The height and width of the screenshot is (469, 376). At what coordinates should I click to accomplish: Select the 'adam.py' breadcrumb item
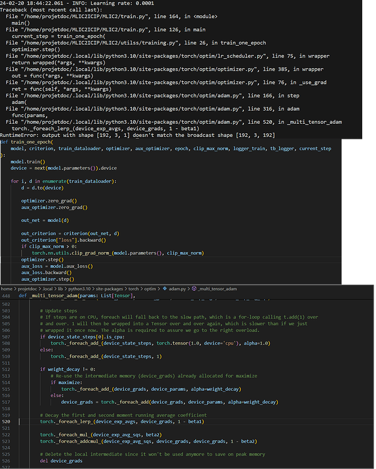[x=177, y=289]
